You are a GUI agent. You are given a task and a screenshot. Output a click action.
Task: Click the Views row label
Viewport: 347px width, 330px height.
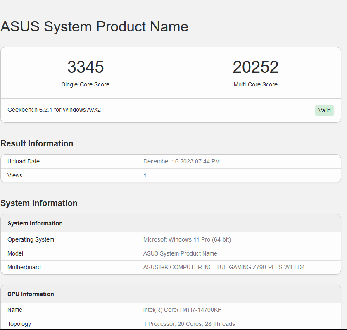click(x=15, y=175)
